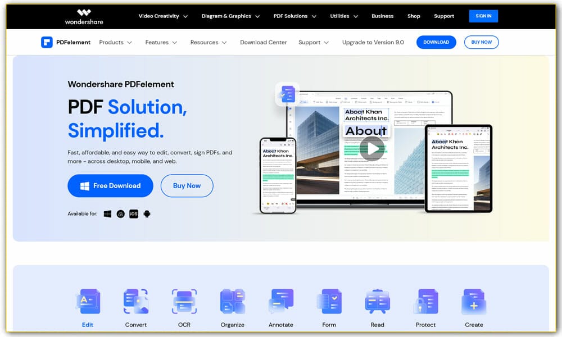This screenshot has height=337, width=562.
Task: Open the Wondershare logo
Action: coord(83,16)
